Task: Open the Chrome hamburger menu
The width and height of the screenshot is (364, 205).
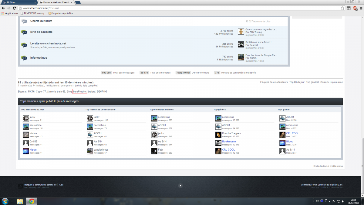Action: pos(360,8)
